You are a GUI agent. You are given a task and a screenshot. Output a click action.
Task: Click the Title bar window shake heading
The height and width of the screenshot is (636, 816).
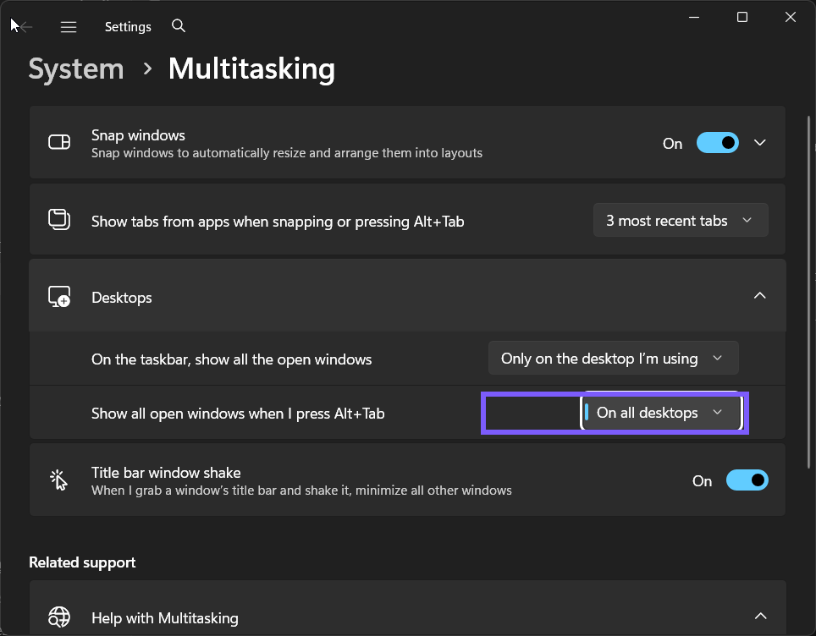166,473
